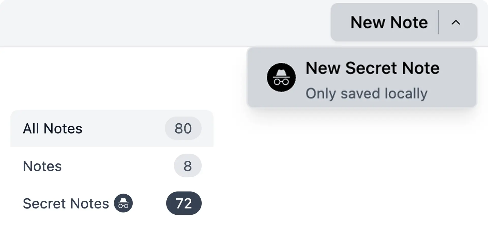The width and height of the screenshot is (488, 228).
Task: Click the upward arrow on the New Note button
Action: click(456, 22)
